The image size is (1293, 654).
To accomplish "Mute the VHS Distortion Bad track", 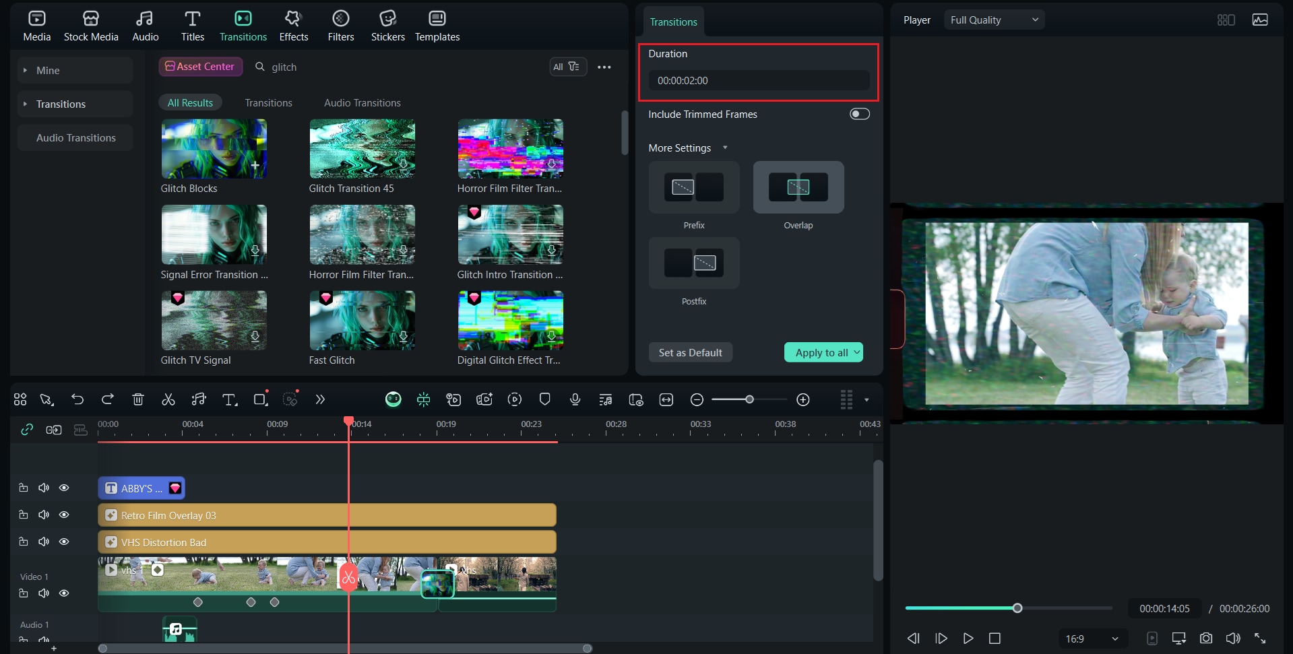I will pos(43,541).
